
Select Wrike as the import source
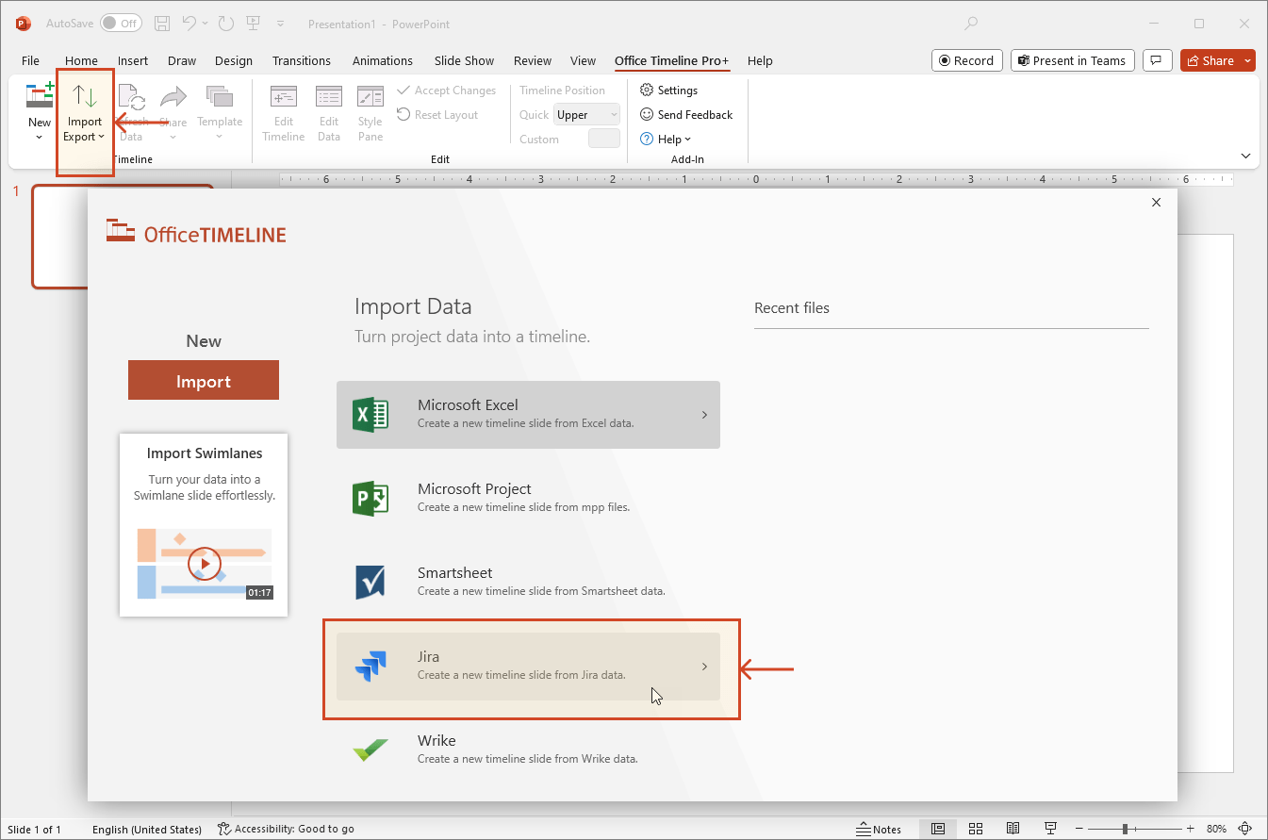tap(528, 749)
